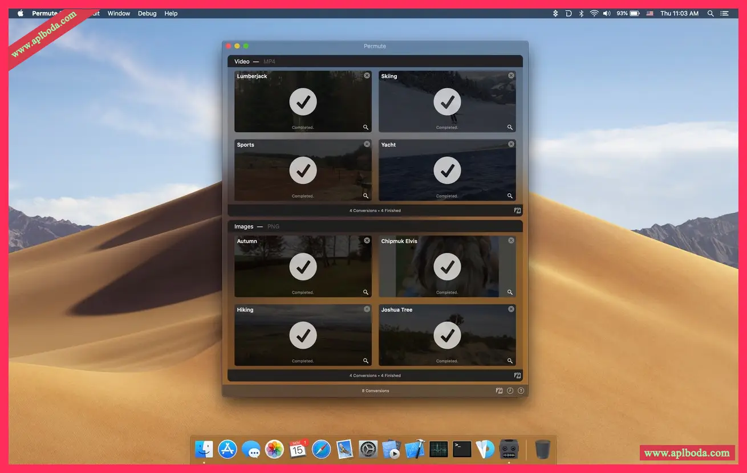Remove the Skiing conversion from the queue
Image resolution: width=747 pixels, height=473 pixels.
(511, 75)
